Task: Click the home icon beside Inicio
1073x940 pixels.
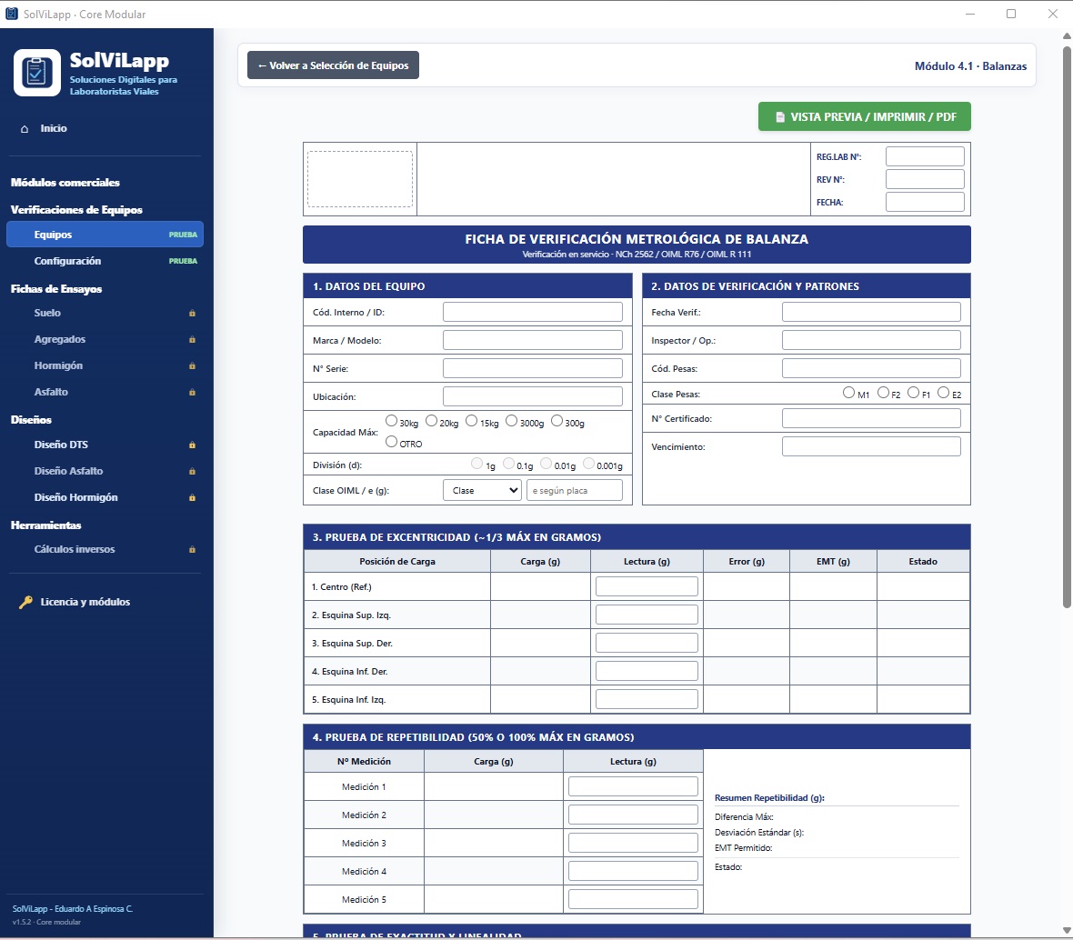Action: (25, 128)
